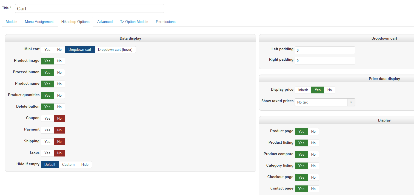Click the Left padding field
The height and width of the screenshot is (195, 414).
pos(325,50)
